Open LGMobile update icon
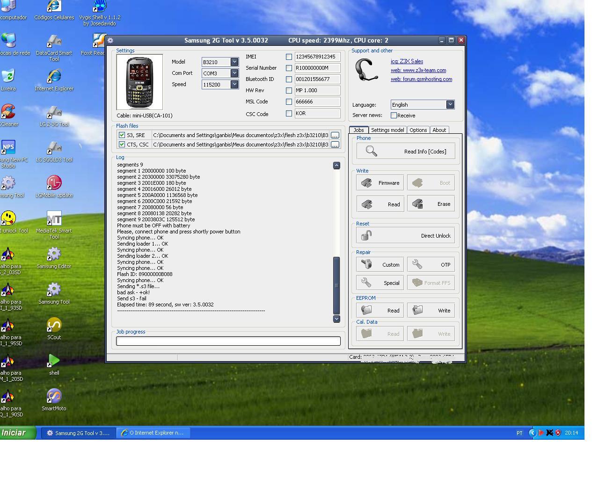Screen dimensions: 599x479 click(54, 187)
